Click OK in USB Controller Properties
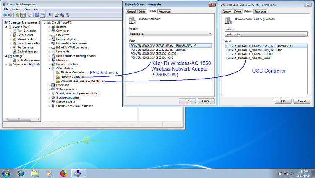The height and width of the screenshot is (178, 315). coord(283,101)
